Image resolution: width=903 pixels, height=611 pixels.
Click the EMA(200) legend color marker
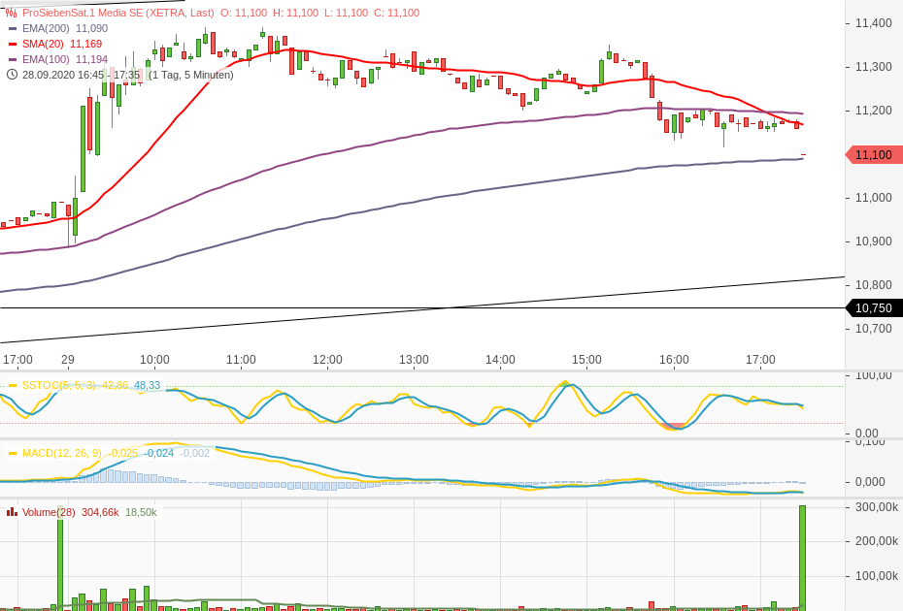[12, 28]
